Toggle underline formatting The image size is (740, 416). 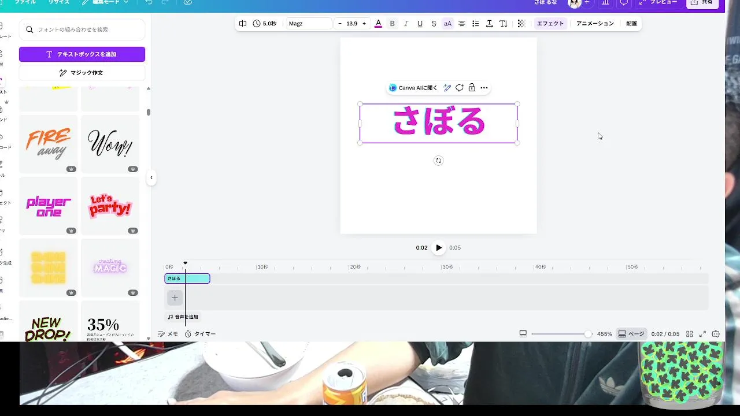(420, 24)
